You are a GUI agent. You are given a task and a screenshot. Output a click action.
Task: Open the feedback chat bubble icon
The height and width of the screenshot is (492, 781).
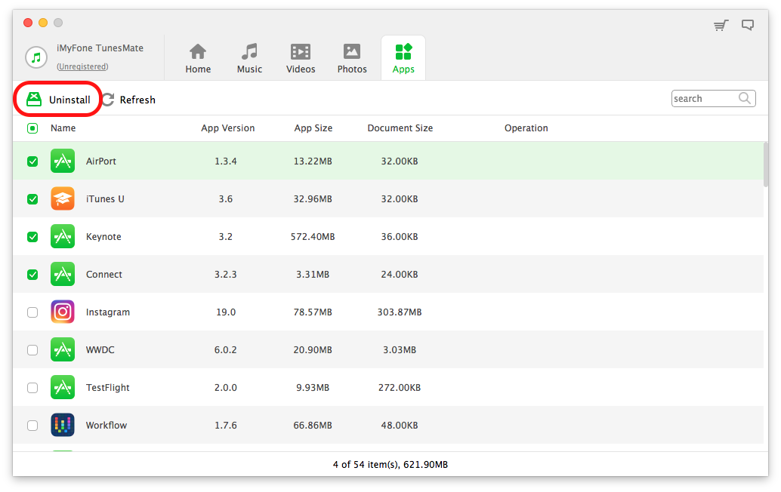click(748, 25)
